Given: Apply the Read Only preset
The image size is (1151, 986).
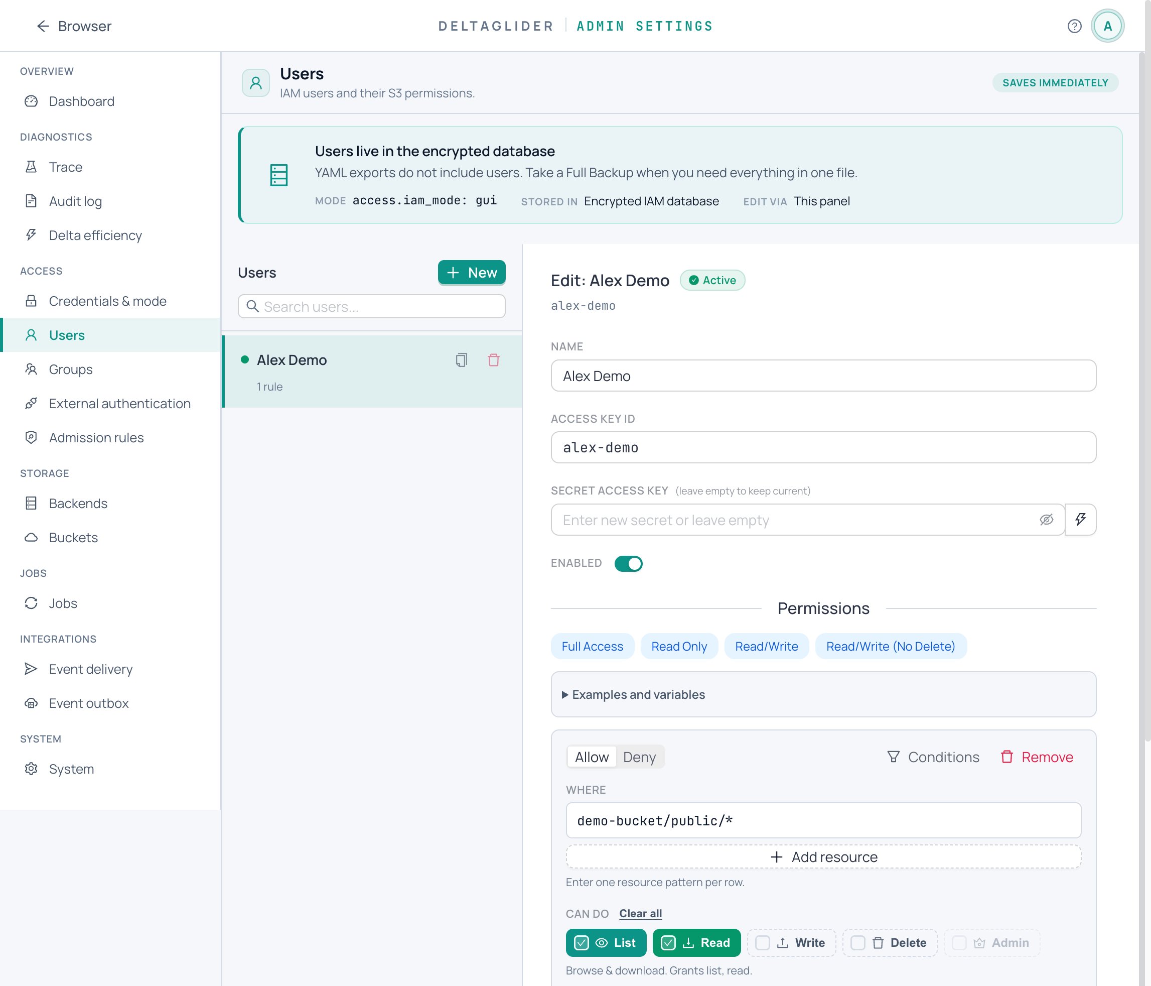Looking at the screenshot, I should pyautogui.click(x=679, y=647).
